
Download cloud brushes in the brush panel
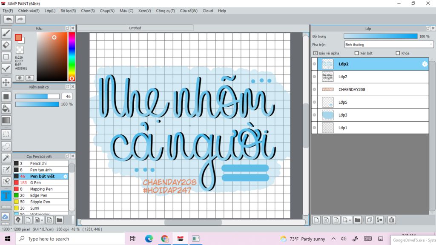(18, 220)
